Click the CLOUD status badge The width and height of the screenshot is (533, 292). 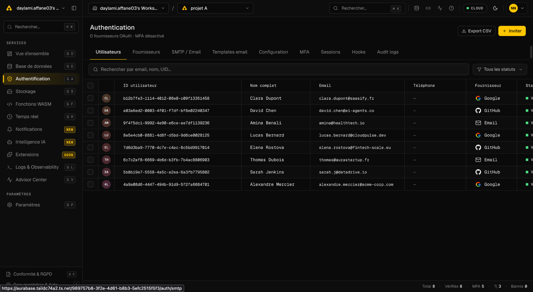(475, 8)
